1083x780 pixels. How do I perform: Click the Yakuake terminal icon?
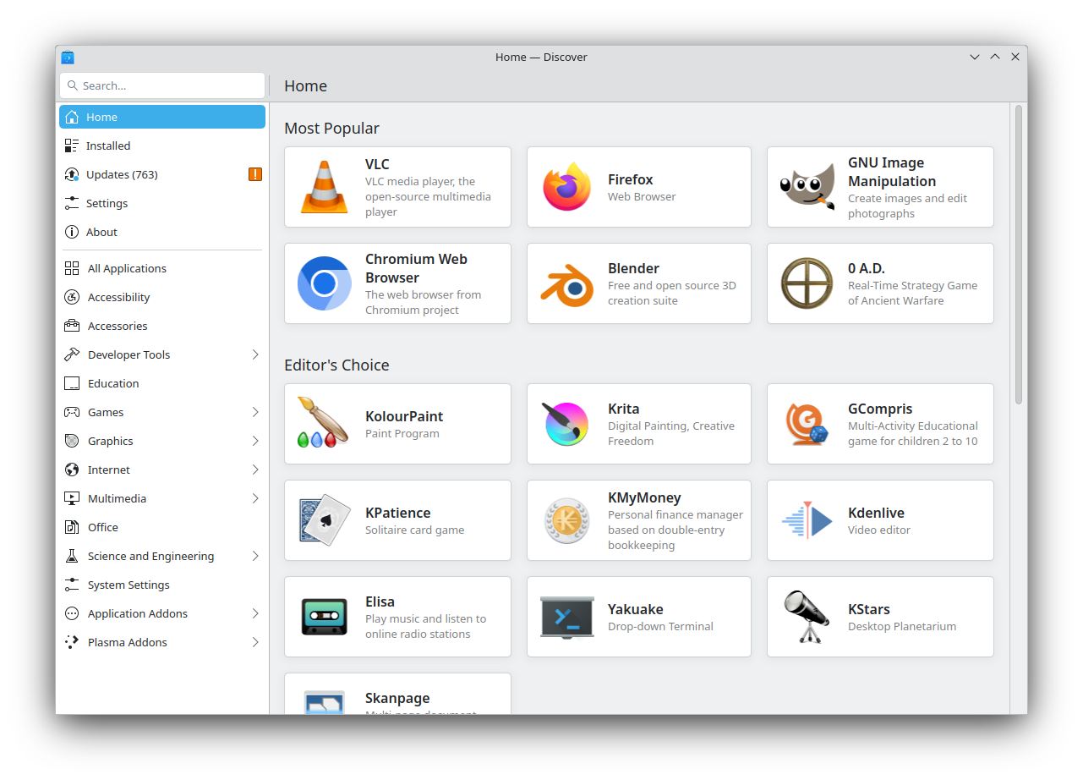(x=567, y=617)
